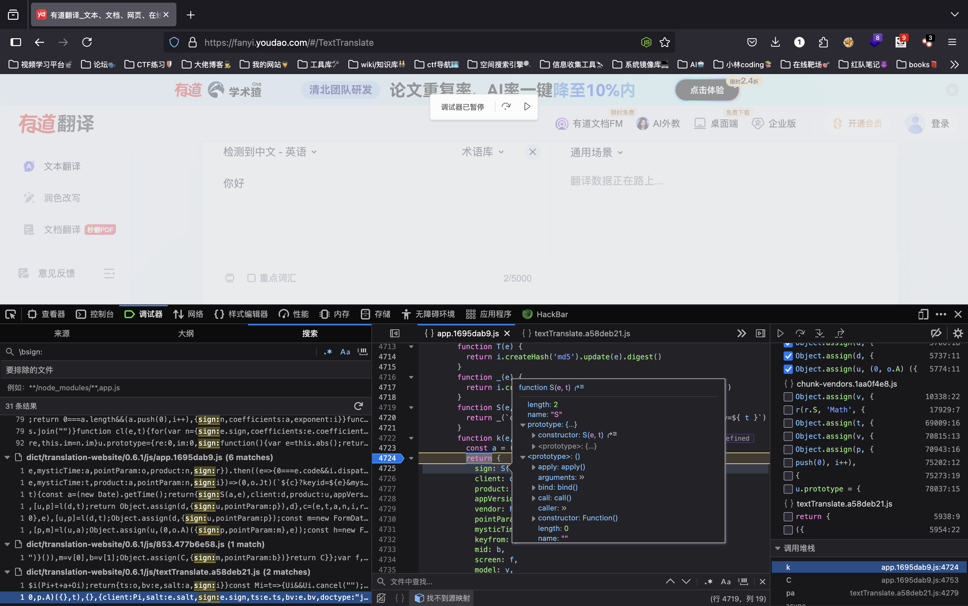Screen dimensions: 968x606
Task: Click the 登录 login button
Action: pos(940,124)
